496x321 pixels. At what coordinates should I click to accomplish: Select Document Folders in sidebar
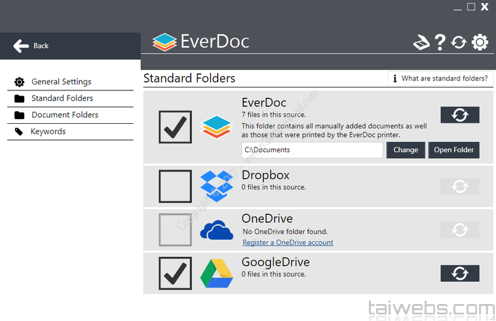[65, 115]
